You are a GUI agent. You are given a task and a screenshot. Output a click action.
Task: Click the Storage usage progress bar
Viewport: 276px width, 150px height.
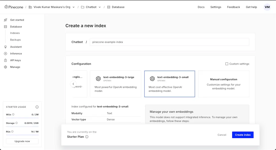(x=22, y=126)
